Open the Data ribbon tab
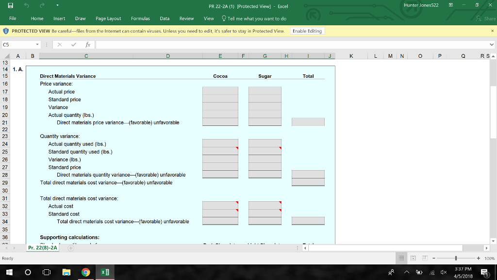 point(165,18)
